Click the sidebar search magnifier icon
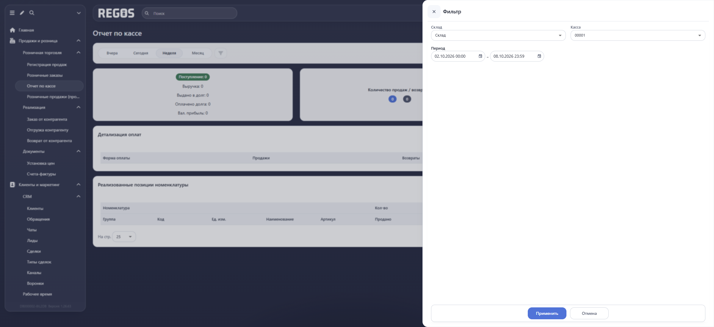 point(32,13)
